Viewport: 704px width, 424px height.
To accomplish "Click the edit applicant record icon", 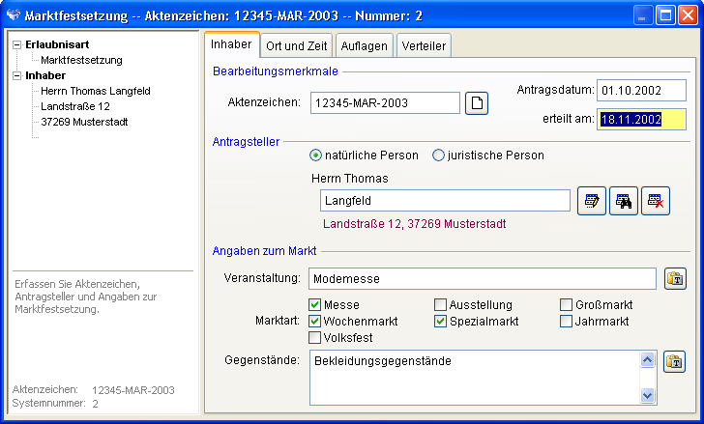I will [x=591, y=201].
